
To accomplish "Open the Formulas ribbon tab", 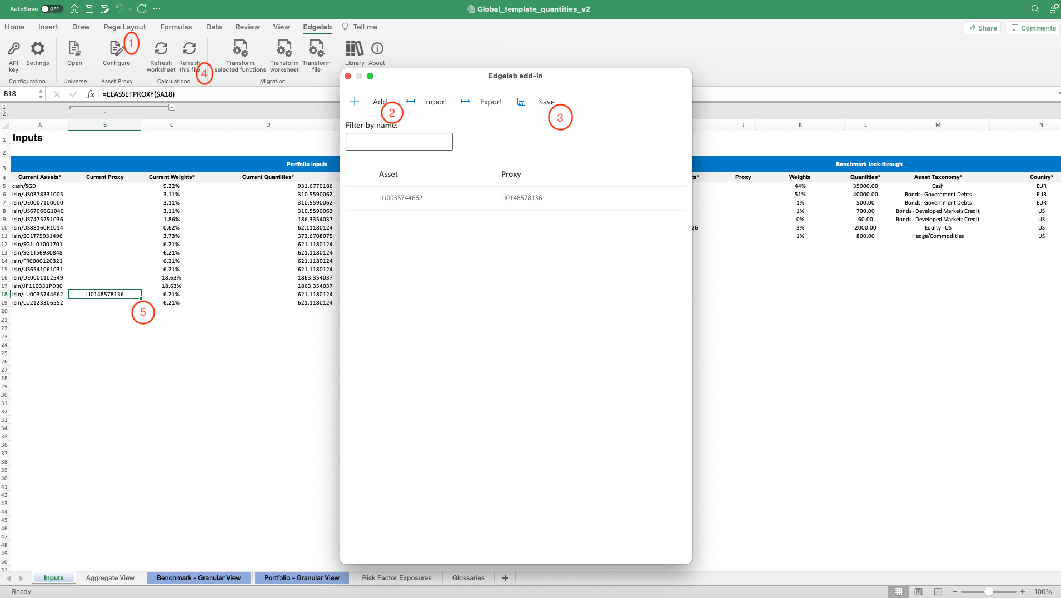I will [176, 27].
